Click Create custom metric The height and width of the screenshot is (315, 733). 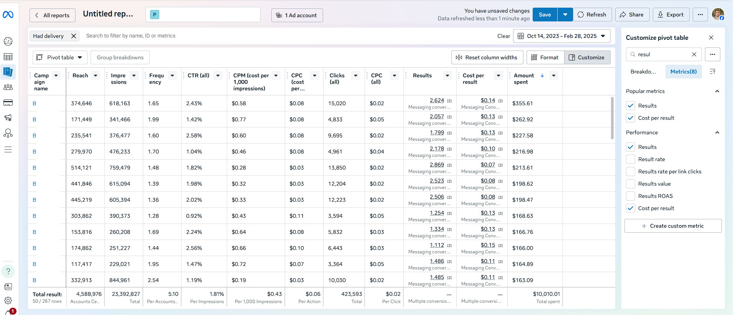673,226
